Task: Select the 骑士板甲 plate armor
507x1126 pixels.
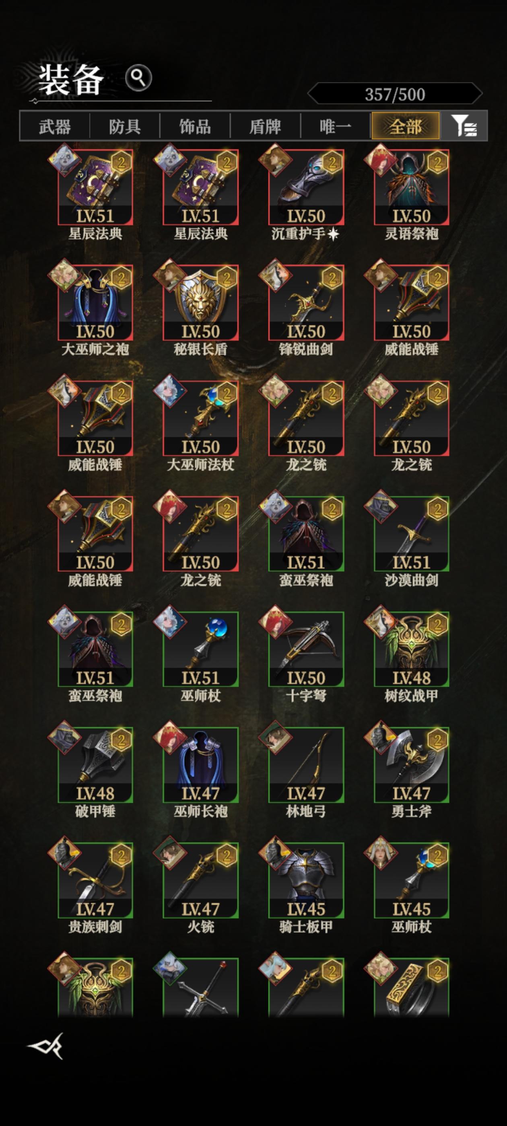Action: [306, 880]
